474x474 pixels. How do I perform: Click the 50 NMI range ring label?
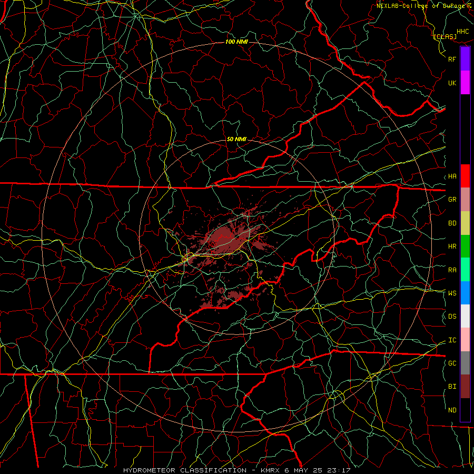(x=236, y=139)
